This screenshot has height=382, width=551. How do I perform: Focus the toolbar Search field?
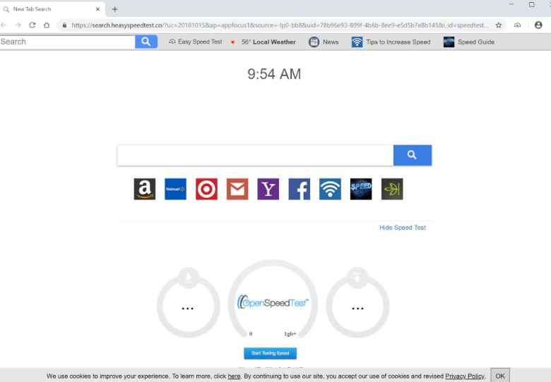pos(68,42)
